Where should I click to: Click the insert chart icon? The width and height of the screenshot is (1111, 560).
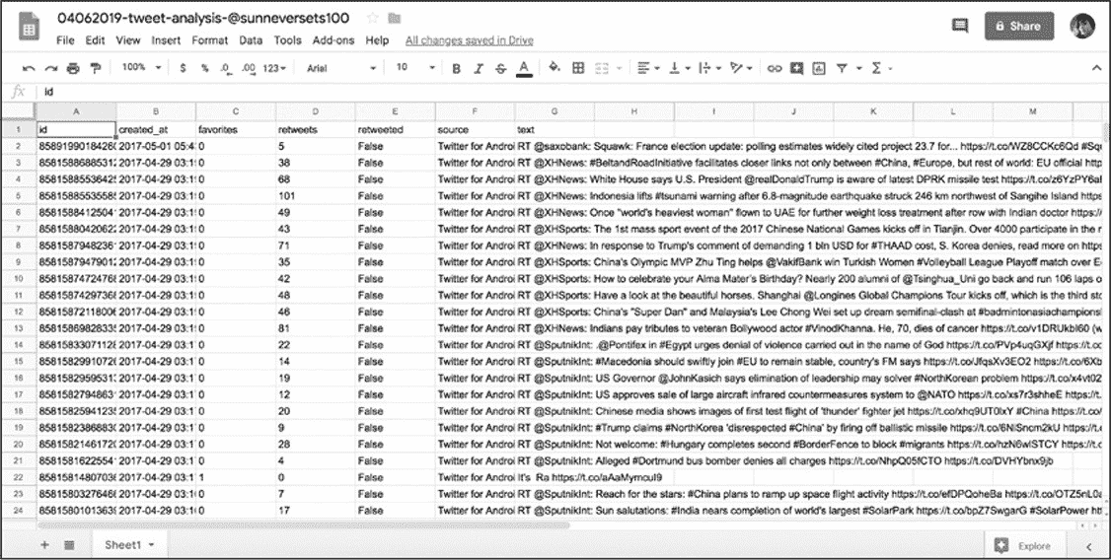819,68
